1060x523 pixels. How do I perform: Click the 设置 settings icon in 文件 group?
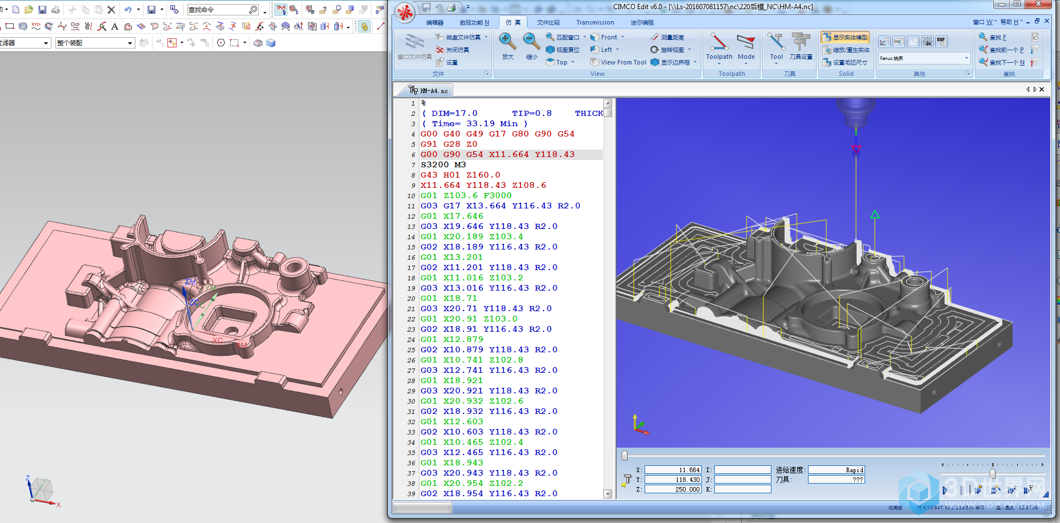pyautogui.click(x=439, y=62)
